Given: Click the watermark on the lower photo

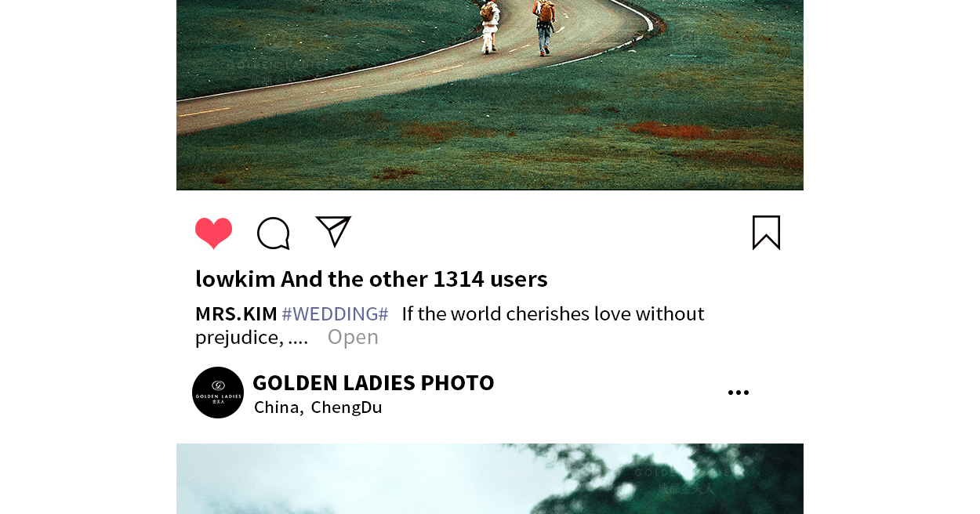Looking at the screenshot, I should pos(686,481).
